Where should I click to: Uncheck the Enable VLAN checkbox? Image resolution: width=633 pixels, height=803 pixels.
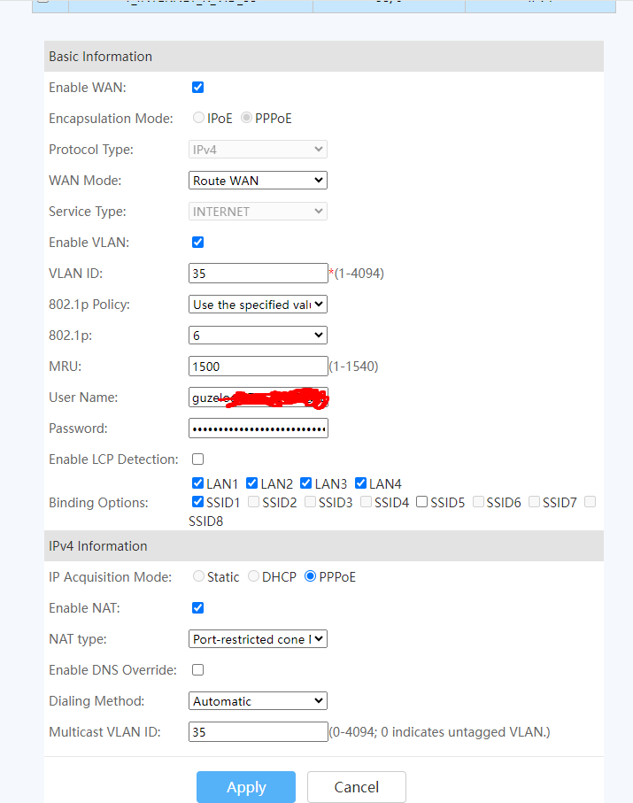coord(198,243)
